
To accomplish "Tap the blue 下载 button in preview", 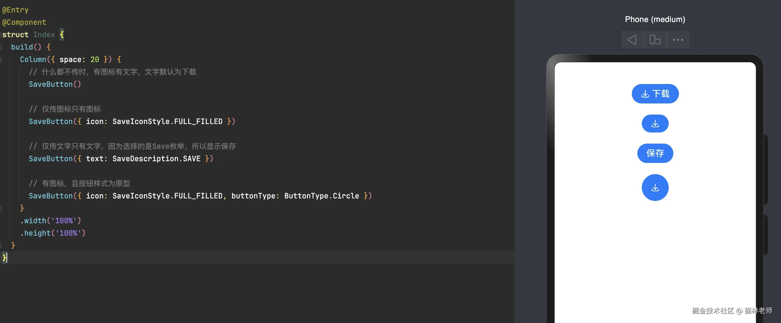I will point(655,94).
